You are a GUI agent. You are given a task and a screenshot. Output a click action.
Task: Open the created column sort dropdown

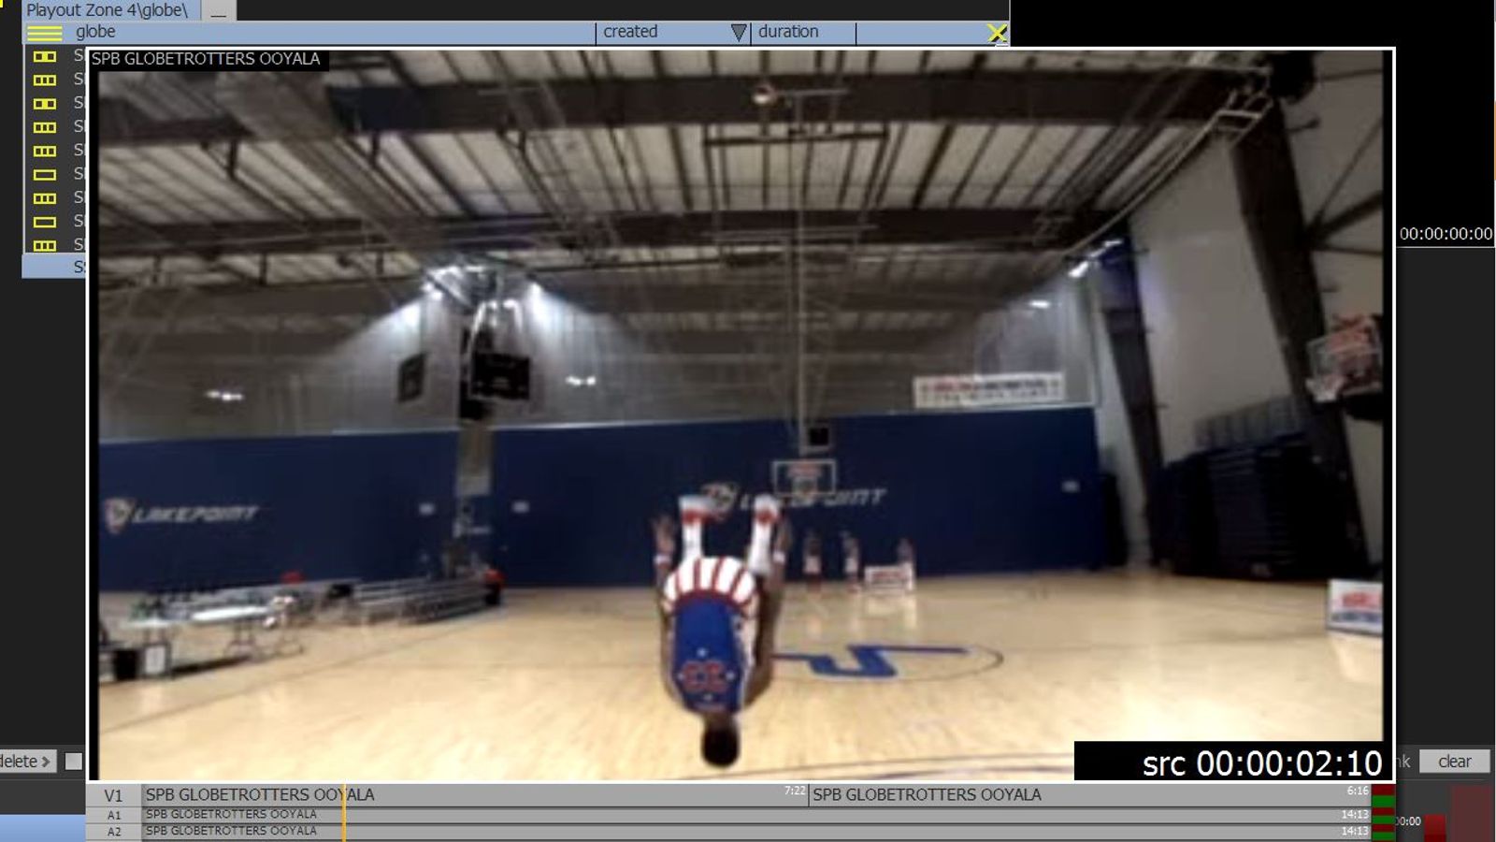coord(739,31)
